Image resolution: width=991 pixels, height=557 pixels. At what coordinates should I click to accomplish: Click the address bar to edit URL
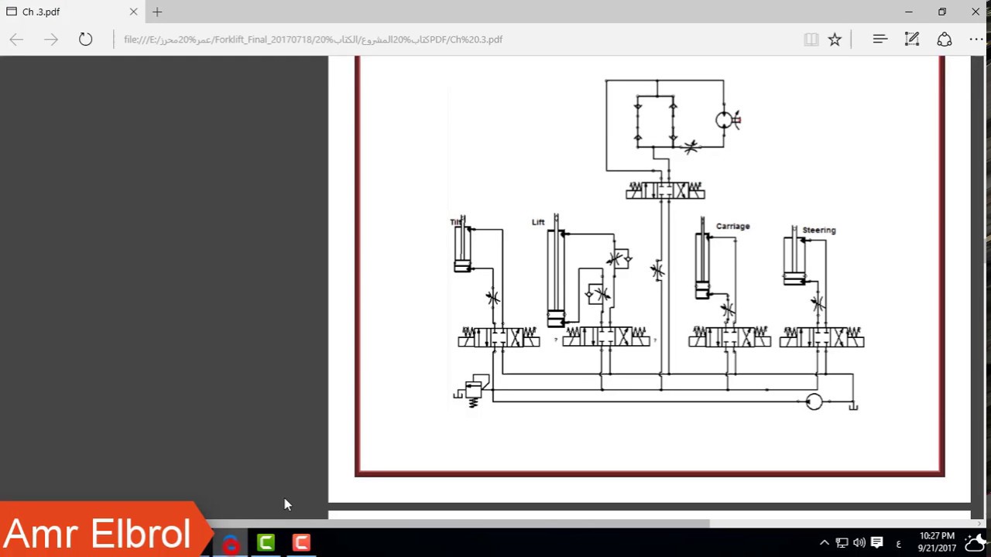point(387,39)
